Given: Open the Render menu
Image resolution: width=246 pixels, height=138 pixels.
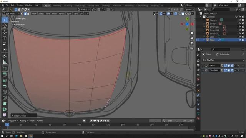Looking at the screenshot, I should pos(20,5).
